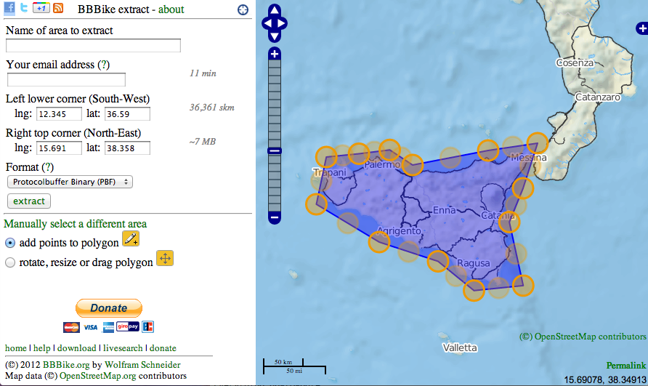Select 'add points to polygon' radio button
This screenshot has height=386, width=648.
click(10, 243)
